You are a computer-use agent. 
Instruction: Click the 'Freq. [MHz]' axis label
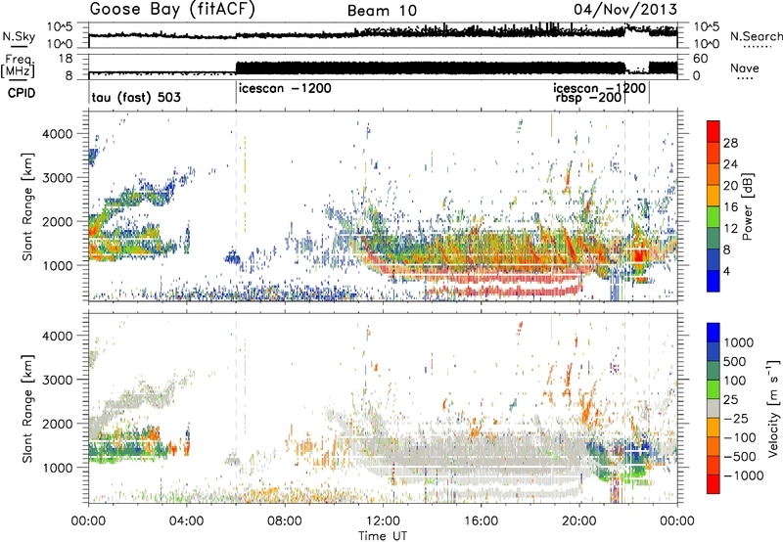[20, 67]
